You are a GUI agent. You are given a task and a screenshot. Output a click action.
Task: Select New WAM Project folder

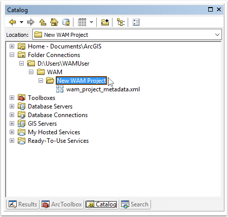pyautogui.click(x=82, y=81)
